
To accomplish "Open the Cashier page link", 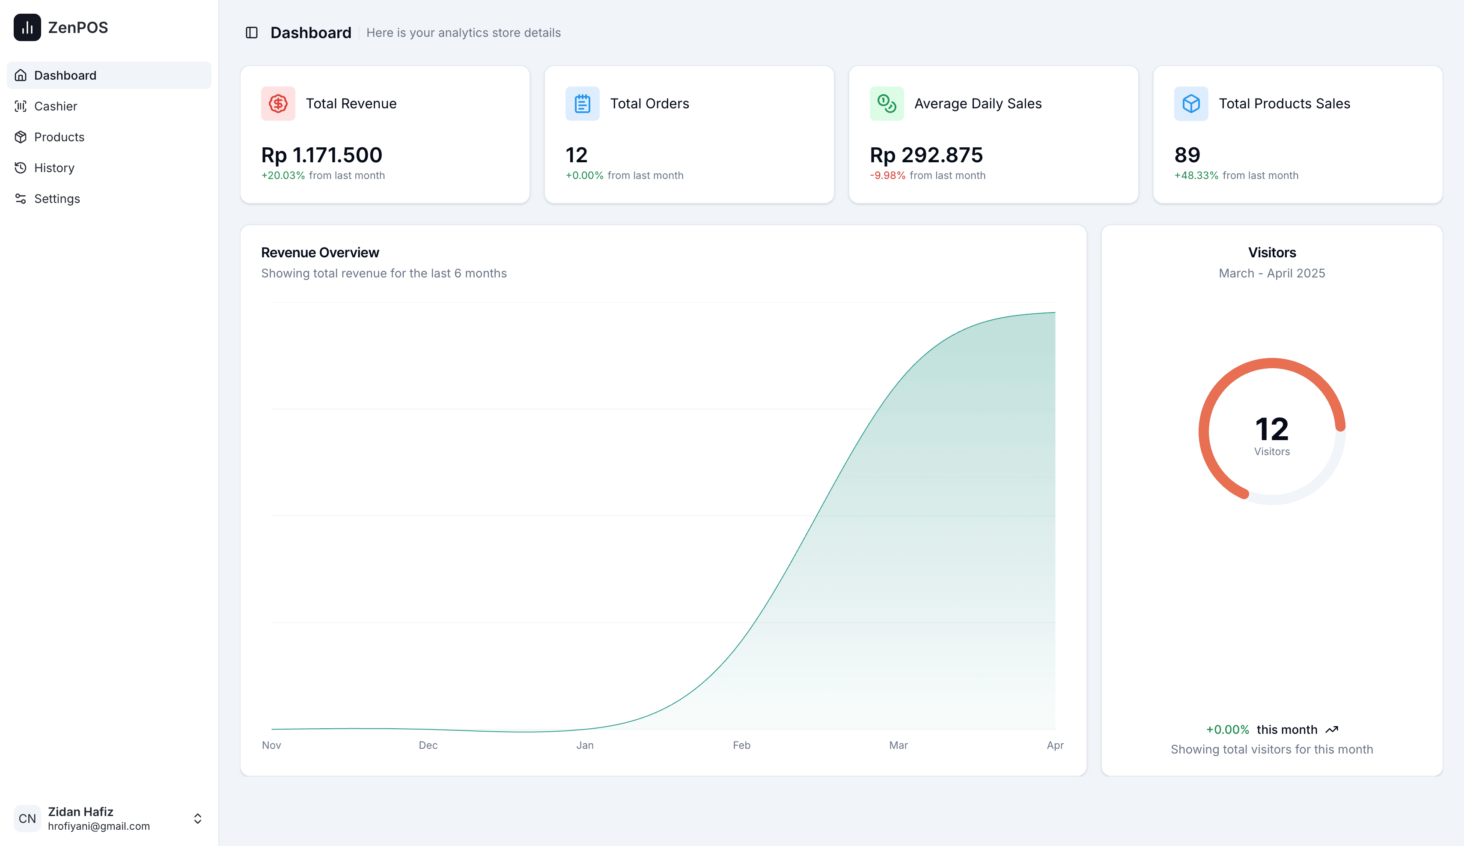I will pyautogui.click(x=109, y=106).
